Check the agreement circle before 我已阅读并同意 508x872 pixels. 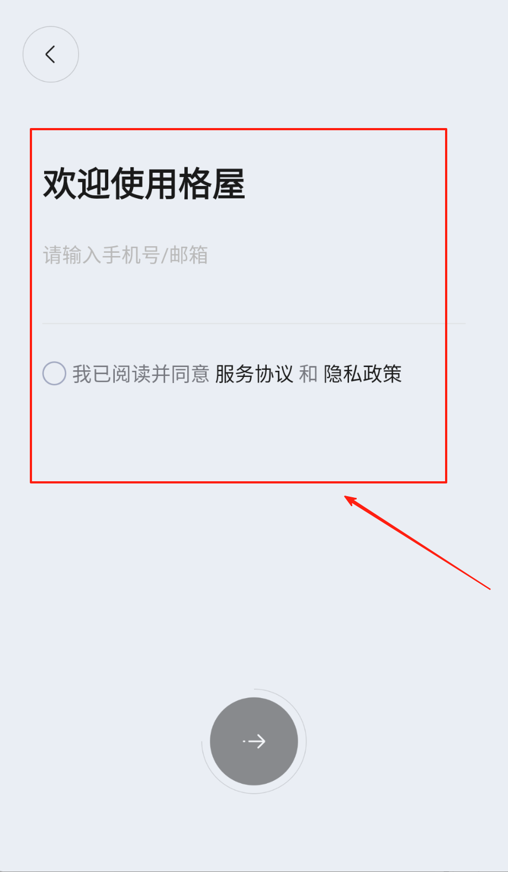click(54, 374)
